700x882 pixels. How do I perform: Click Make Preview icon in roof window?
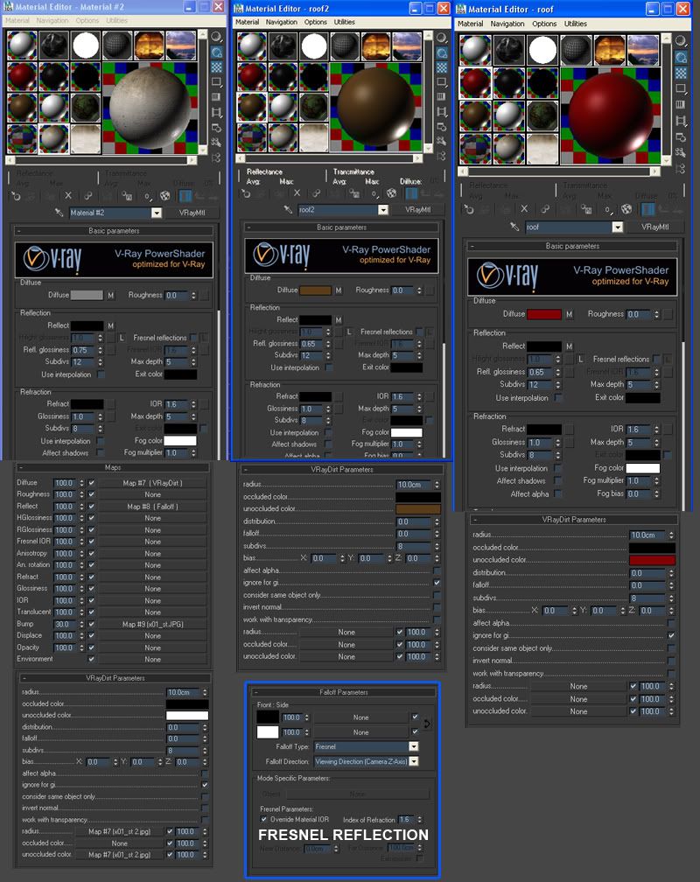pos(681,121)
